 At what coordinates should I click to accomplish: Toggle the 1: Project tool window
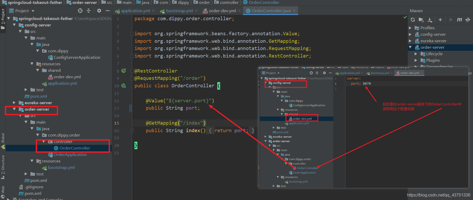click(x=3, y=19)
